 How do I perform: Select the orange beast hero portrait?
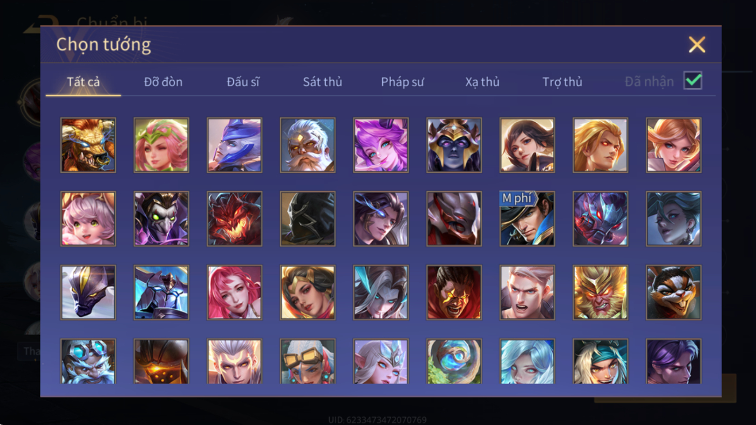point(88,145)
